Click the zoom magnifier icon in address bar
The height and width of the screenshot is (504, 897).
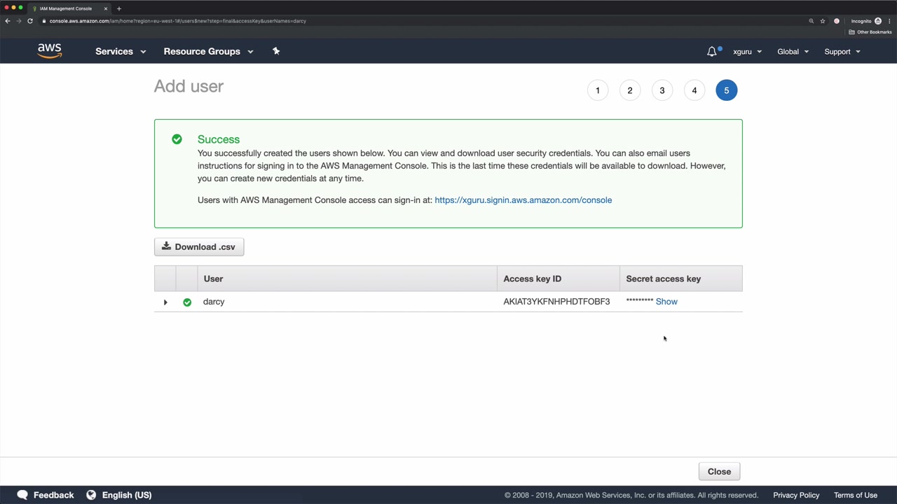812,21
